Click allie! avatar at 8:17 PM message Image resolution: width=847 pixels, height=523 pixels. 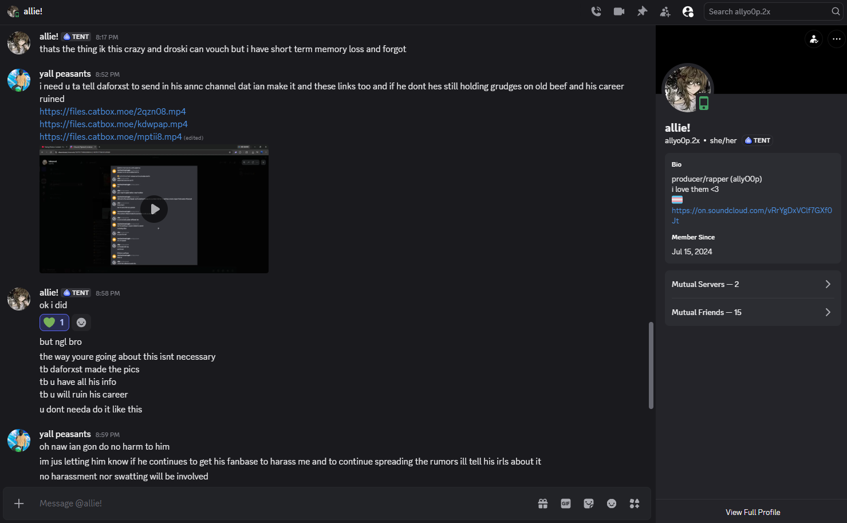19,43
